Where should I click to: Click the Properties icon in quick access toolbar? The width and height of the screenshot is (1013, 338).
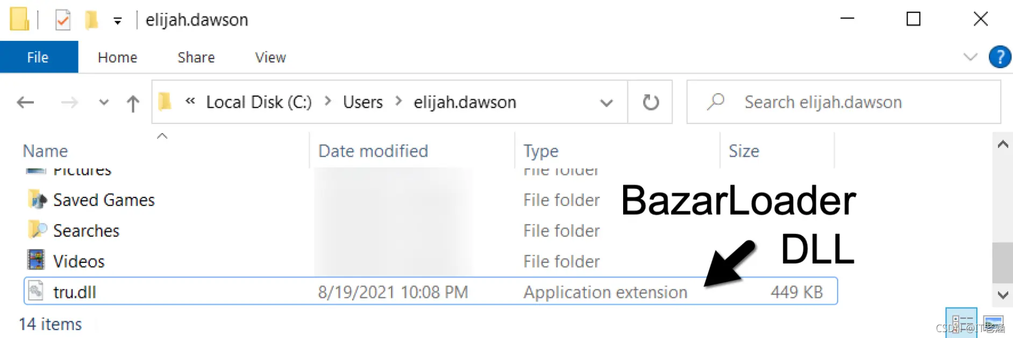(x=63, y=20)
